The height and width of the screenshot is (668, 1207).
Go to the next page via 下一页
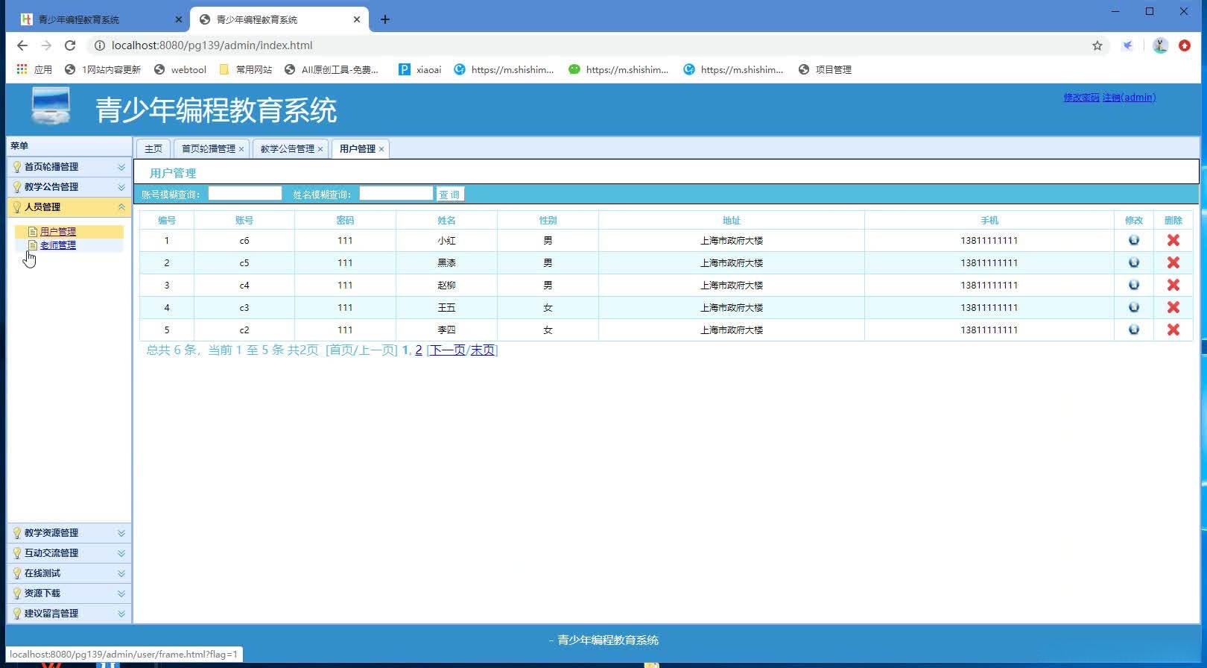[x=447, y=350]
